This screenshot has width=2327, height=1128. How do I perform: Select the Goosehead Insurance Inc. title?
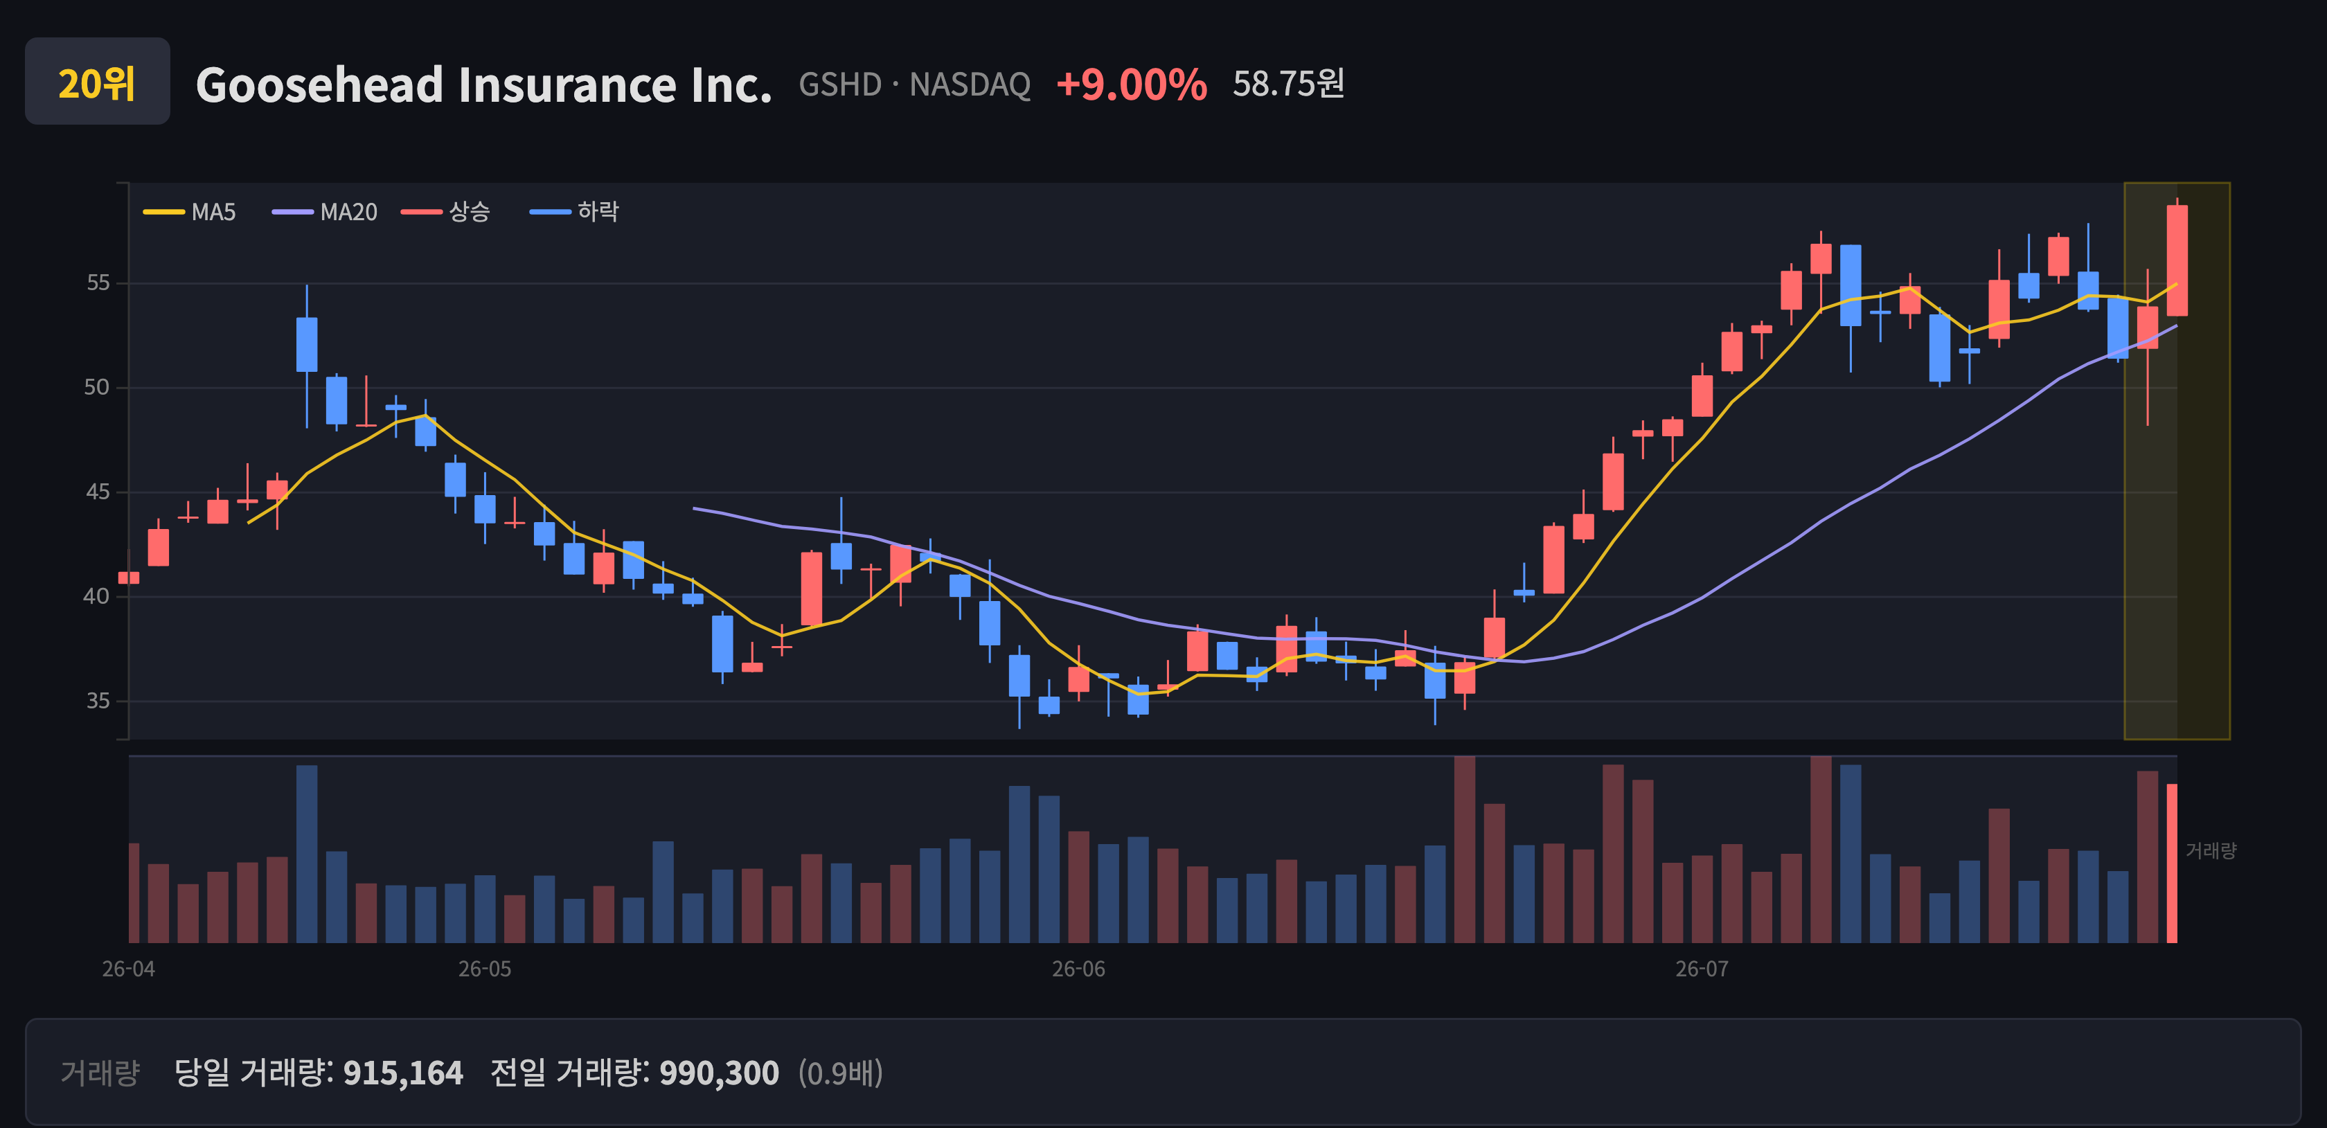(484, 84)
